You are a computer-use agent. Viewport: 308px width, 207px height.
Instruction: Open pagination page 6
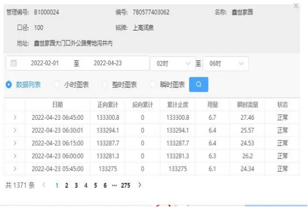tap(105, 185)
